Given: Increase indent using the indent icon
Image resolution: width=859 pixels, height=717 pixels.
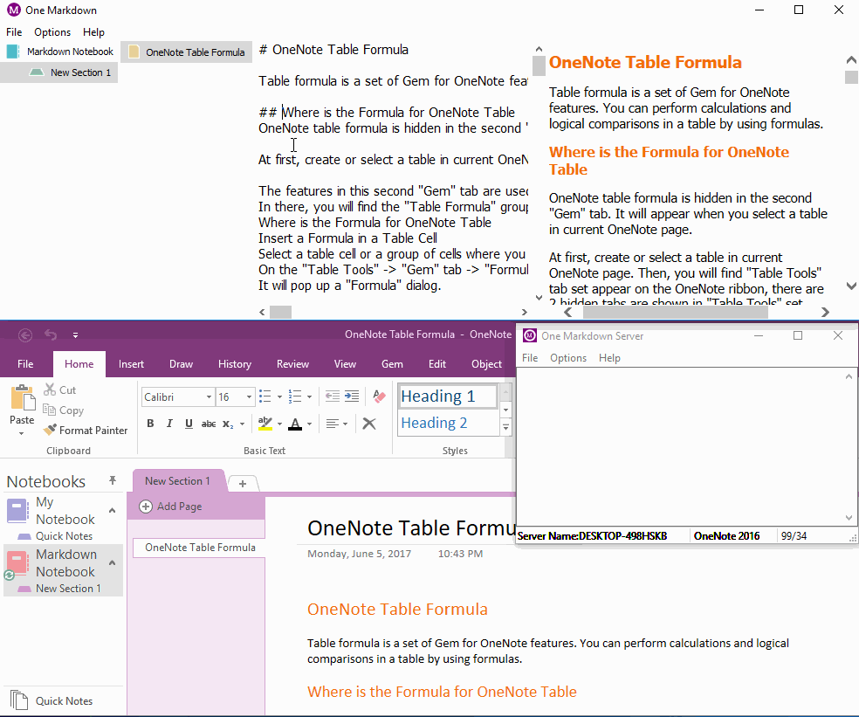Looking at the screenshot, I should (x=352, y=396).
